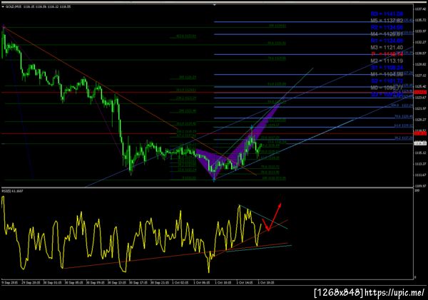Select the M5 = 1137.82 pivot label

pos(387,21)
